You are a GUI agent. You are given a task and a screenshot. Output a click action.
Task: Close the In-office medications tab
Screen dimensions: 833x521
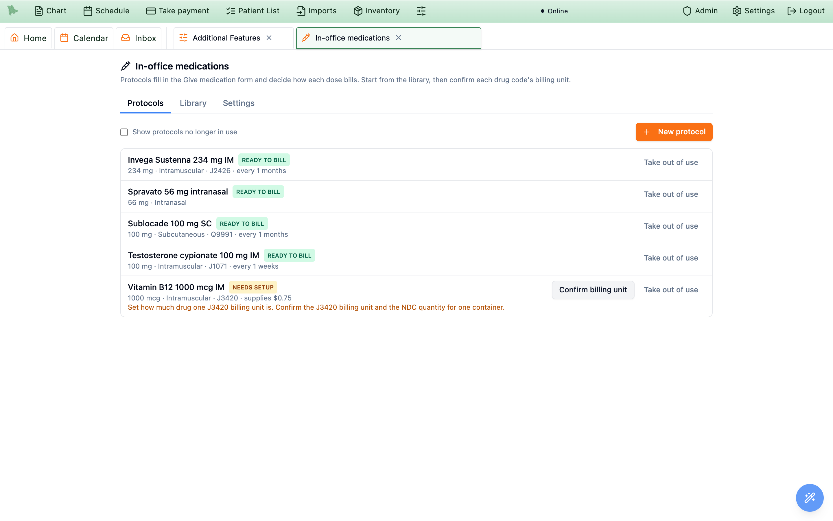point(399,38)
